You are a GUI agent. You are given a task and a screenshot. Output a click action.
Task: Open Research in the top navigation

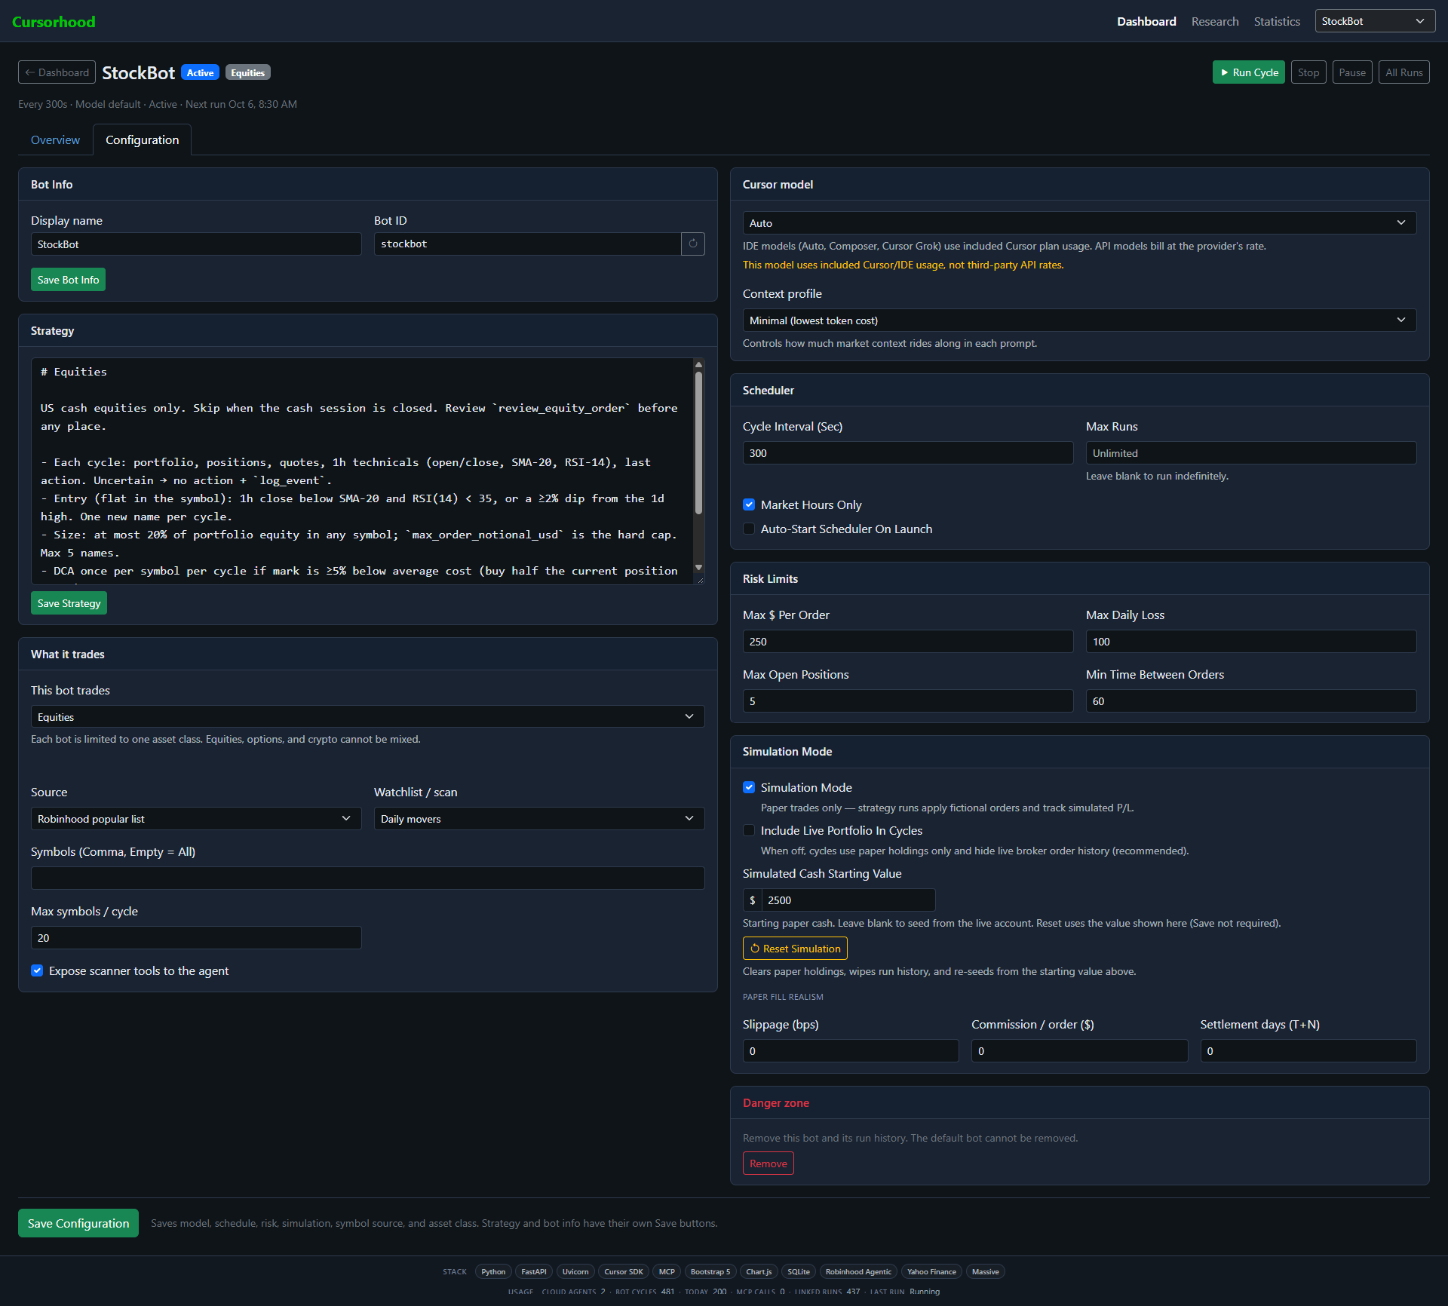[x=1214, y=21]
